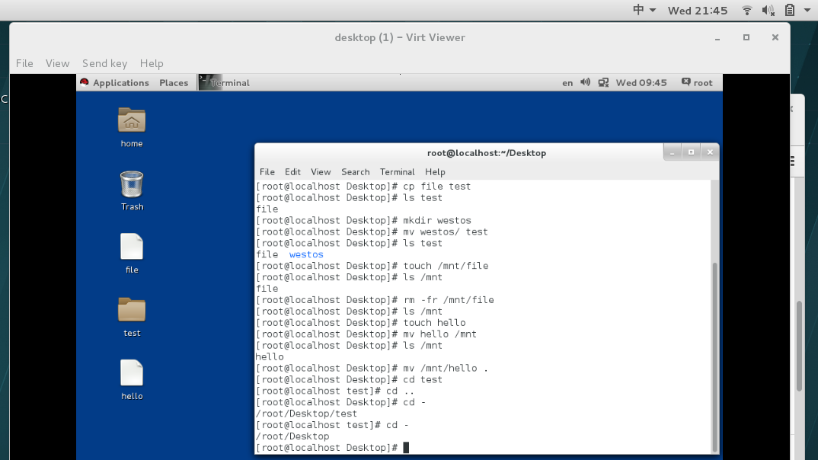
Task: Click the 'en' keyboard layout indicator
Action: click(x=567, y=83)
